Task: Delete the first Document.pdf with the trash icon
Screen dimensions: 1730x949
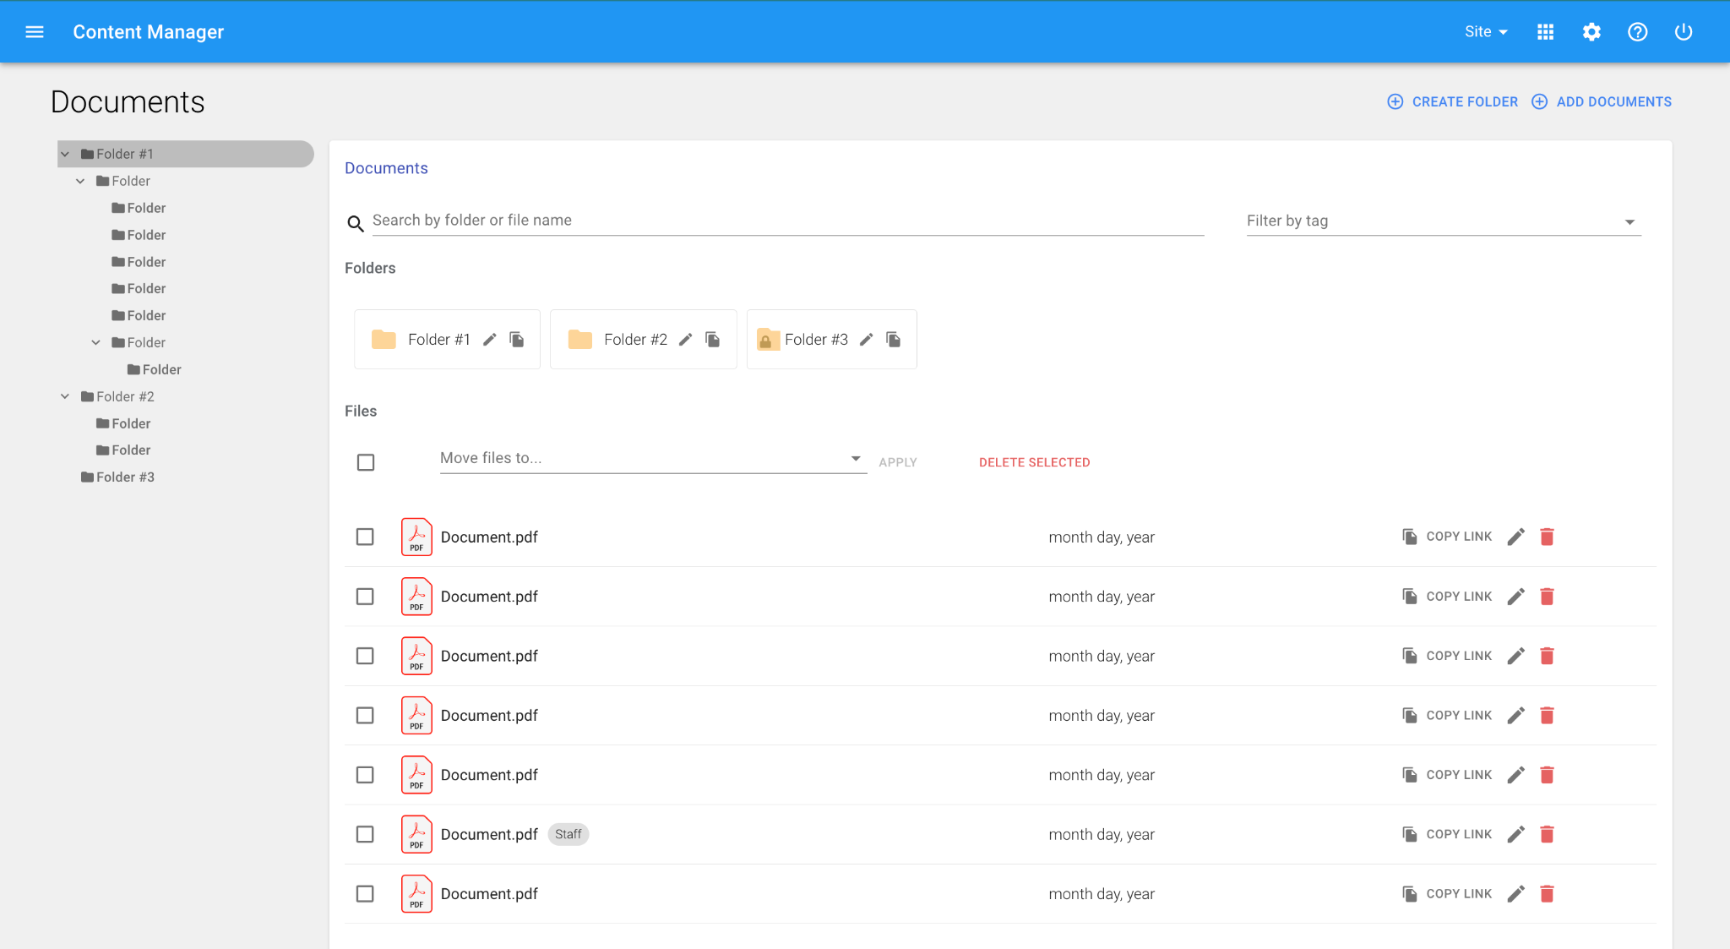Action: (1547, 537)
